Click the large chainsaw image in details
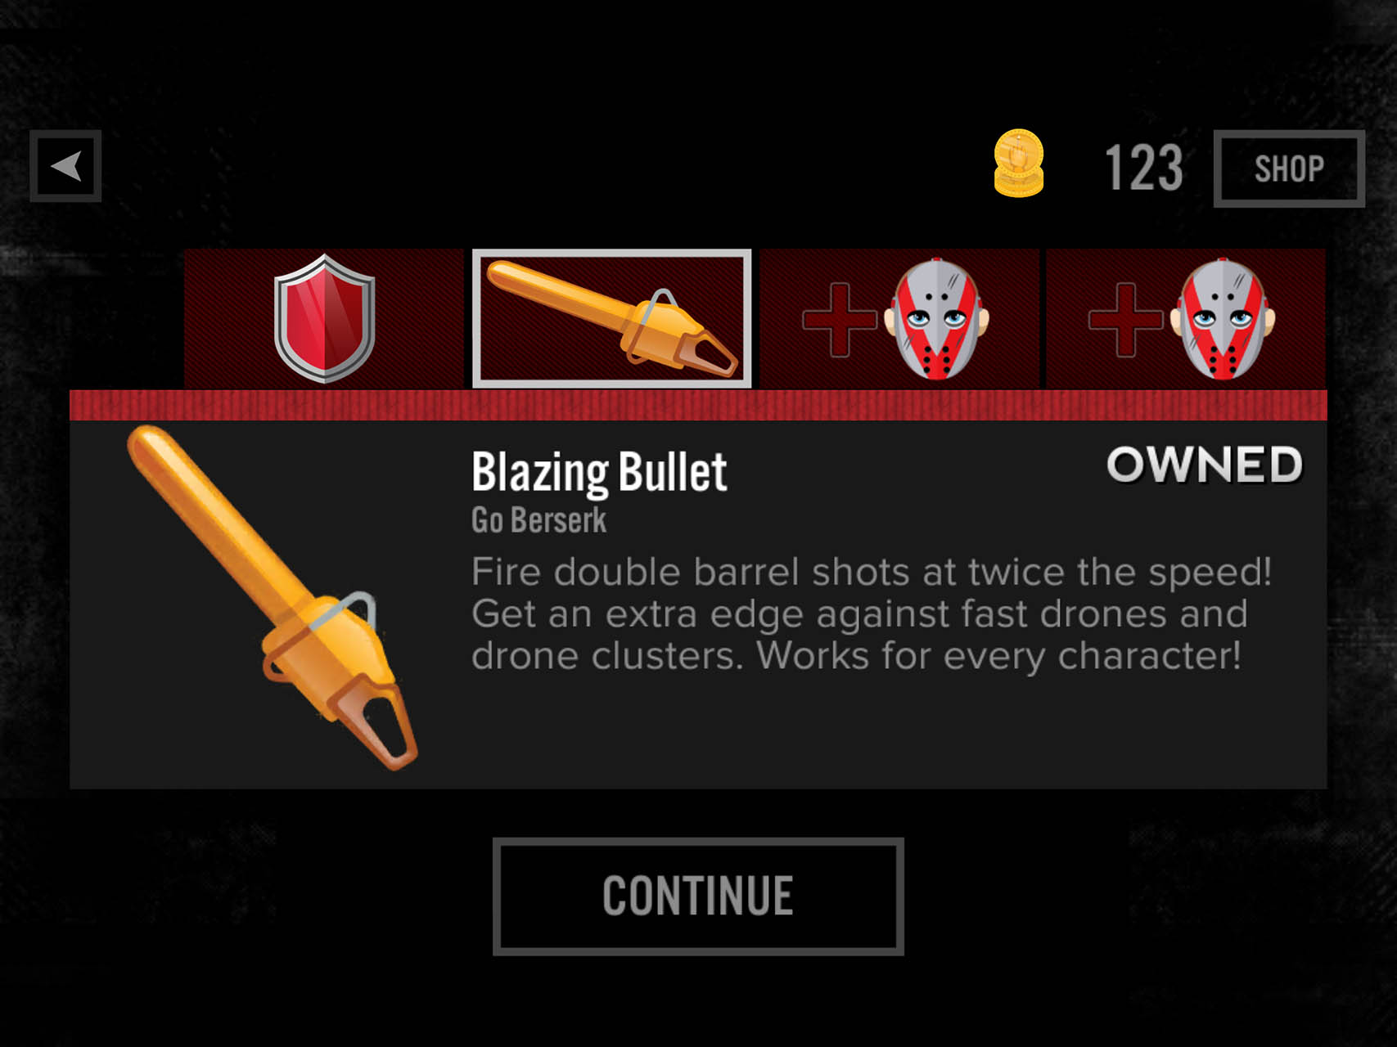 click(x=273, y=597)
